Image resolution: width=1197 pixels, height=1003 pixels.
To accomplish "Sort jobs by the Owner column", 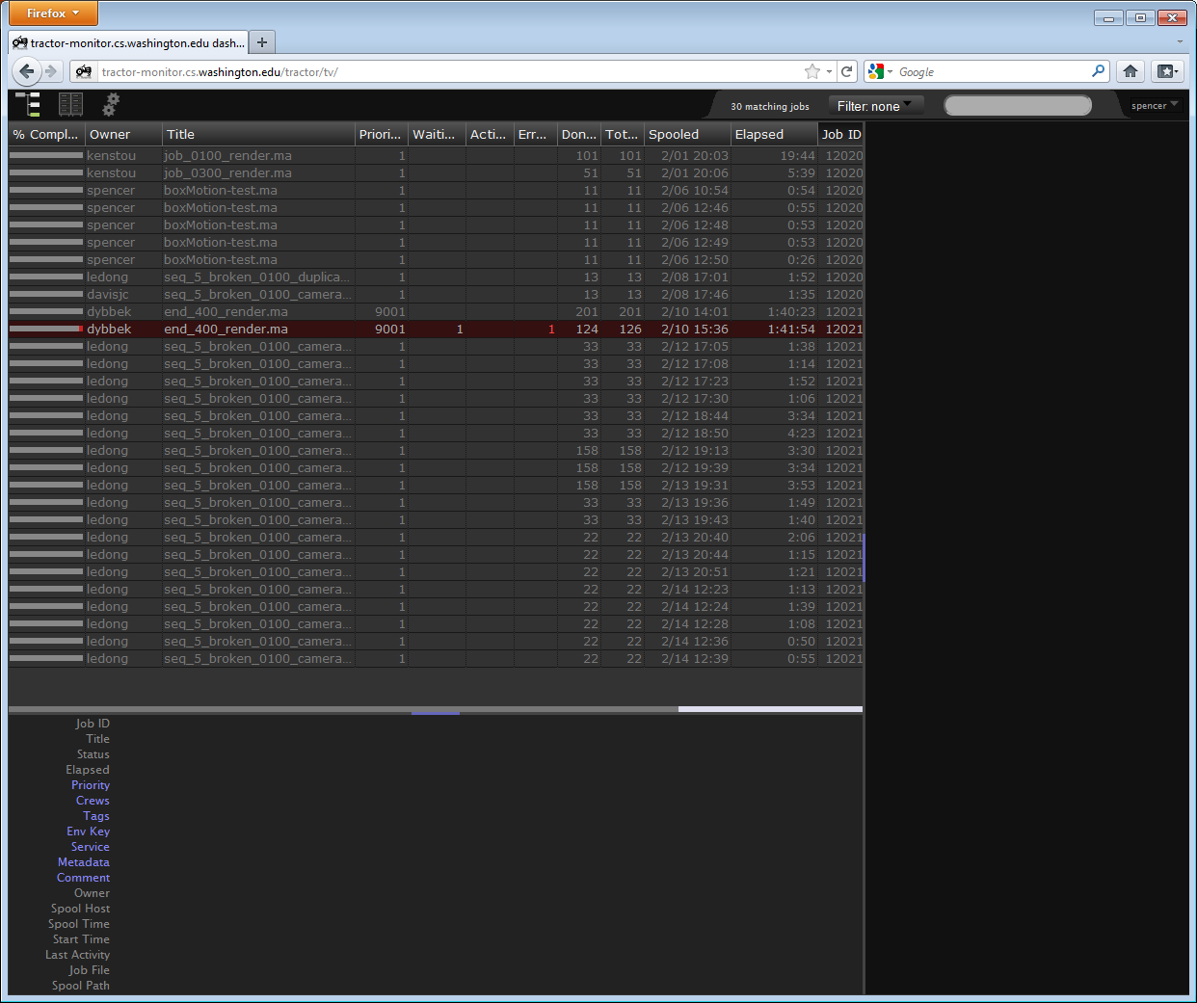I will (x=110, y=135).
